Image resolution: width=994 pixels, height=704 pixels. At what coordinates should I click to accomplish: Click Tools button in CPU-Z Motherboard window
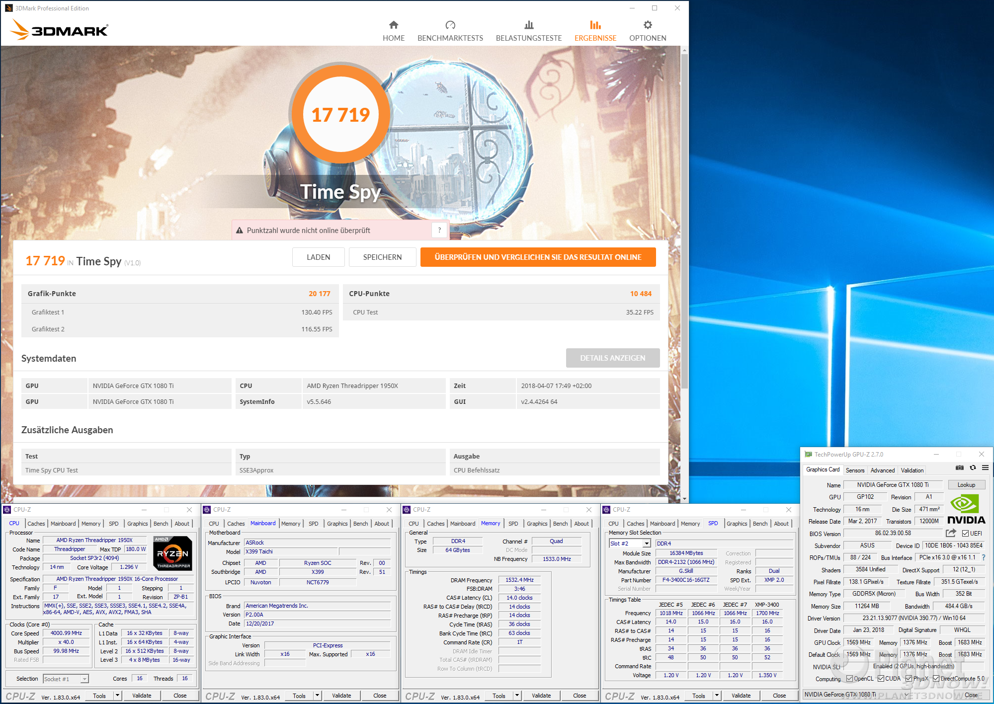coord(299,696)
